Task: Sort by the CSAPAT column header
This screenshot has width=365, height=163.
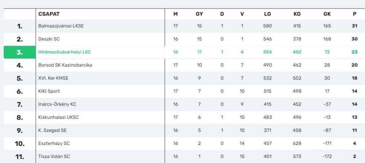Action: coord(49,14)
